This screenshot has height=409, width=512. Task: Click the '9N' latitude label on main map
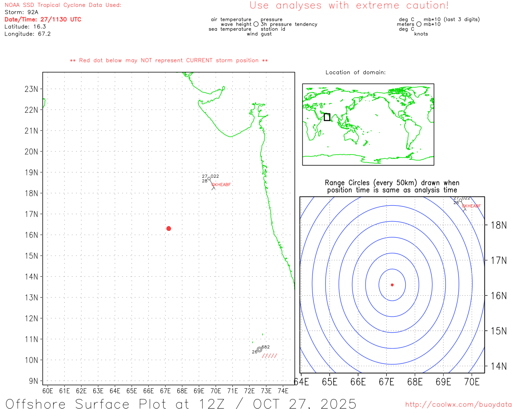click(x=34, y=381)
